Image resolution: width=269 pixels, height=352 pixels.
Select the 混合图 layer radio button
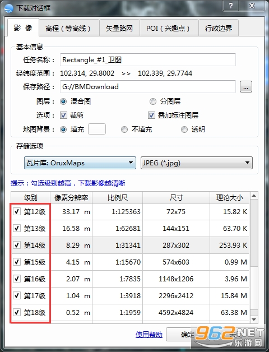tap(63, 101)
